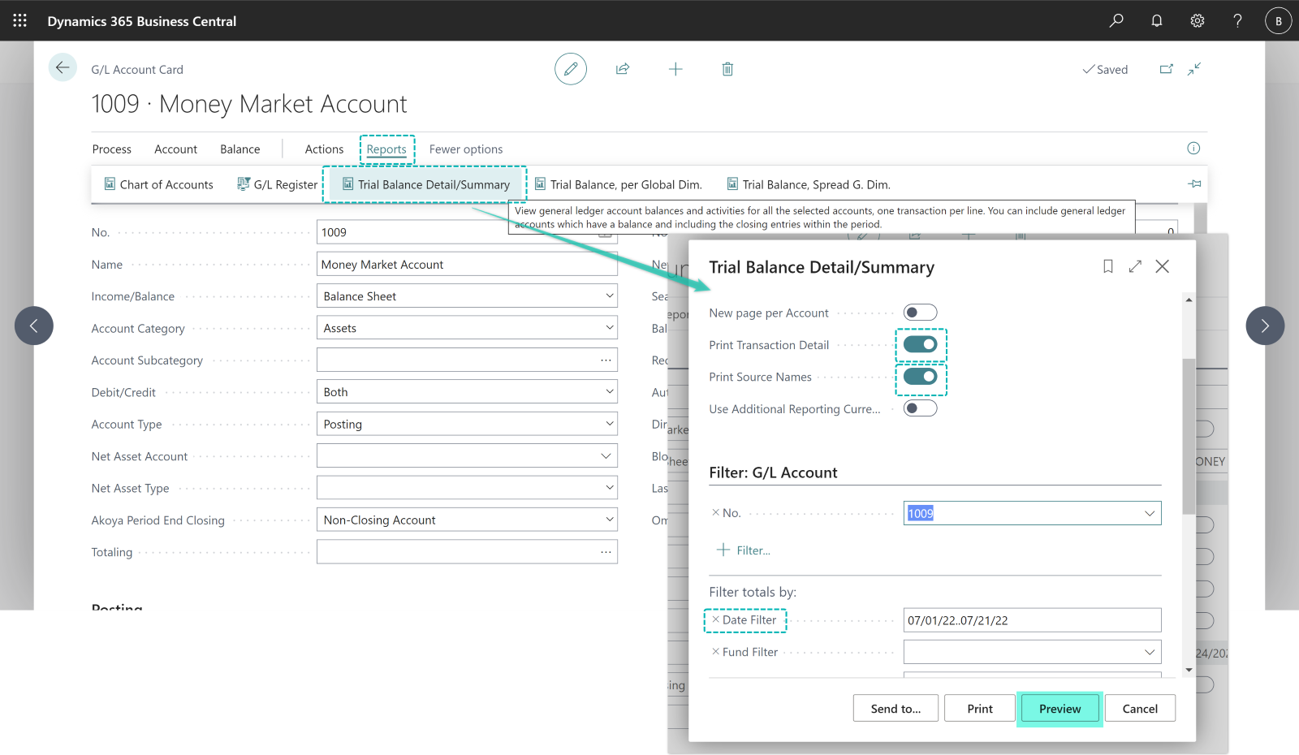Image resolution: width=1299 pixels, height=755 pixels.
Task: Click the dialog scrollbar down arrow
Action: click(x=1189, y=671)
